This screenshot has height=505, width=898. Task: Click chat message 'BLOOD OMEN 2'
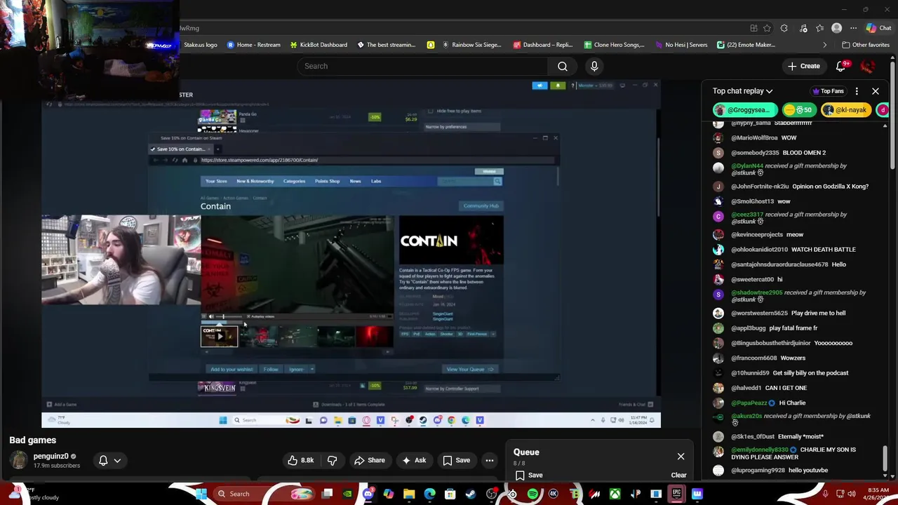coord(804,153)
